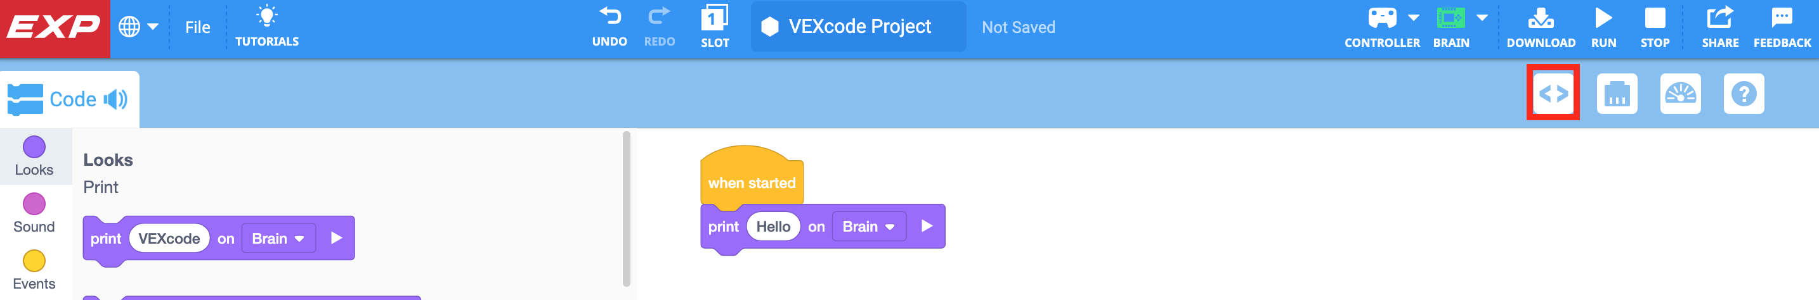The width and height of the screenshot is (1819, 300).
Task: Stop the running project
Action: coord(1655,25)
